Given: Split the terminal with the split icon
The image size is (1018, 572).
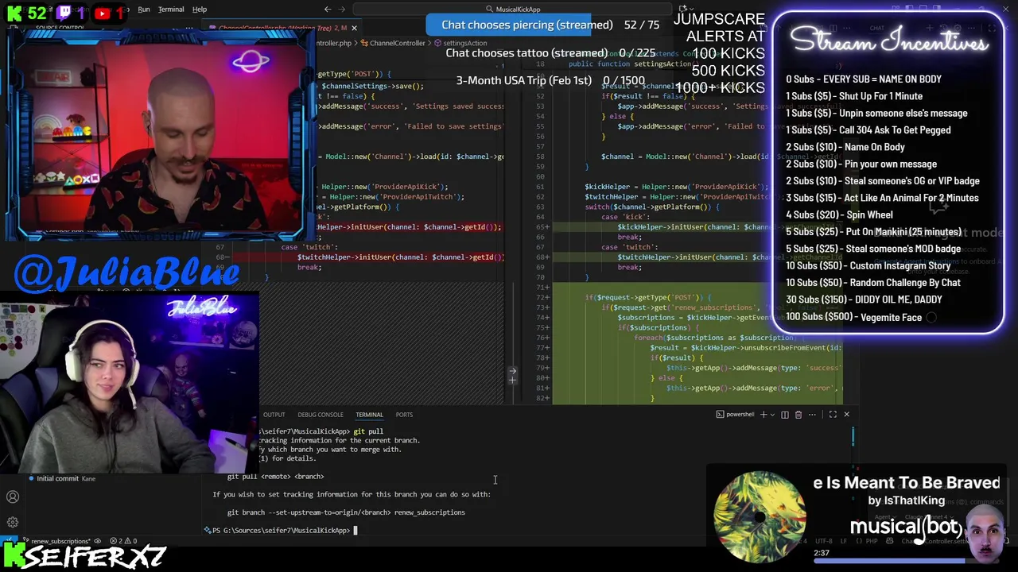Looking at the screenshot, I should click(785, 415).
